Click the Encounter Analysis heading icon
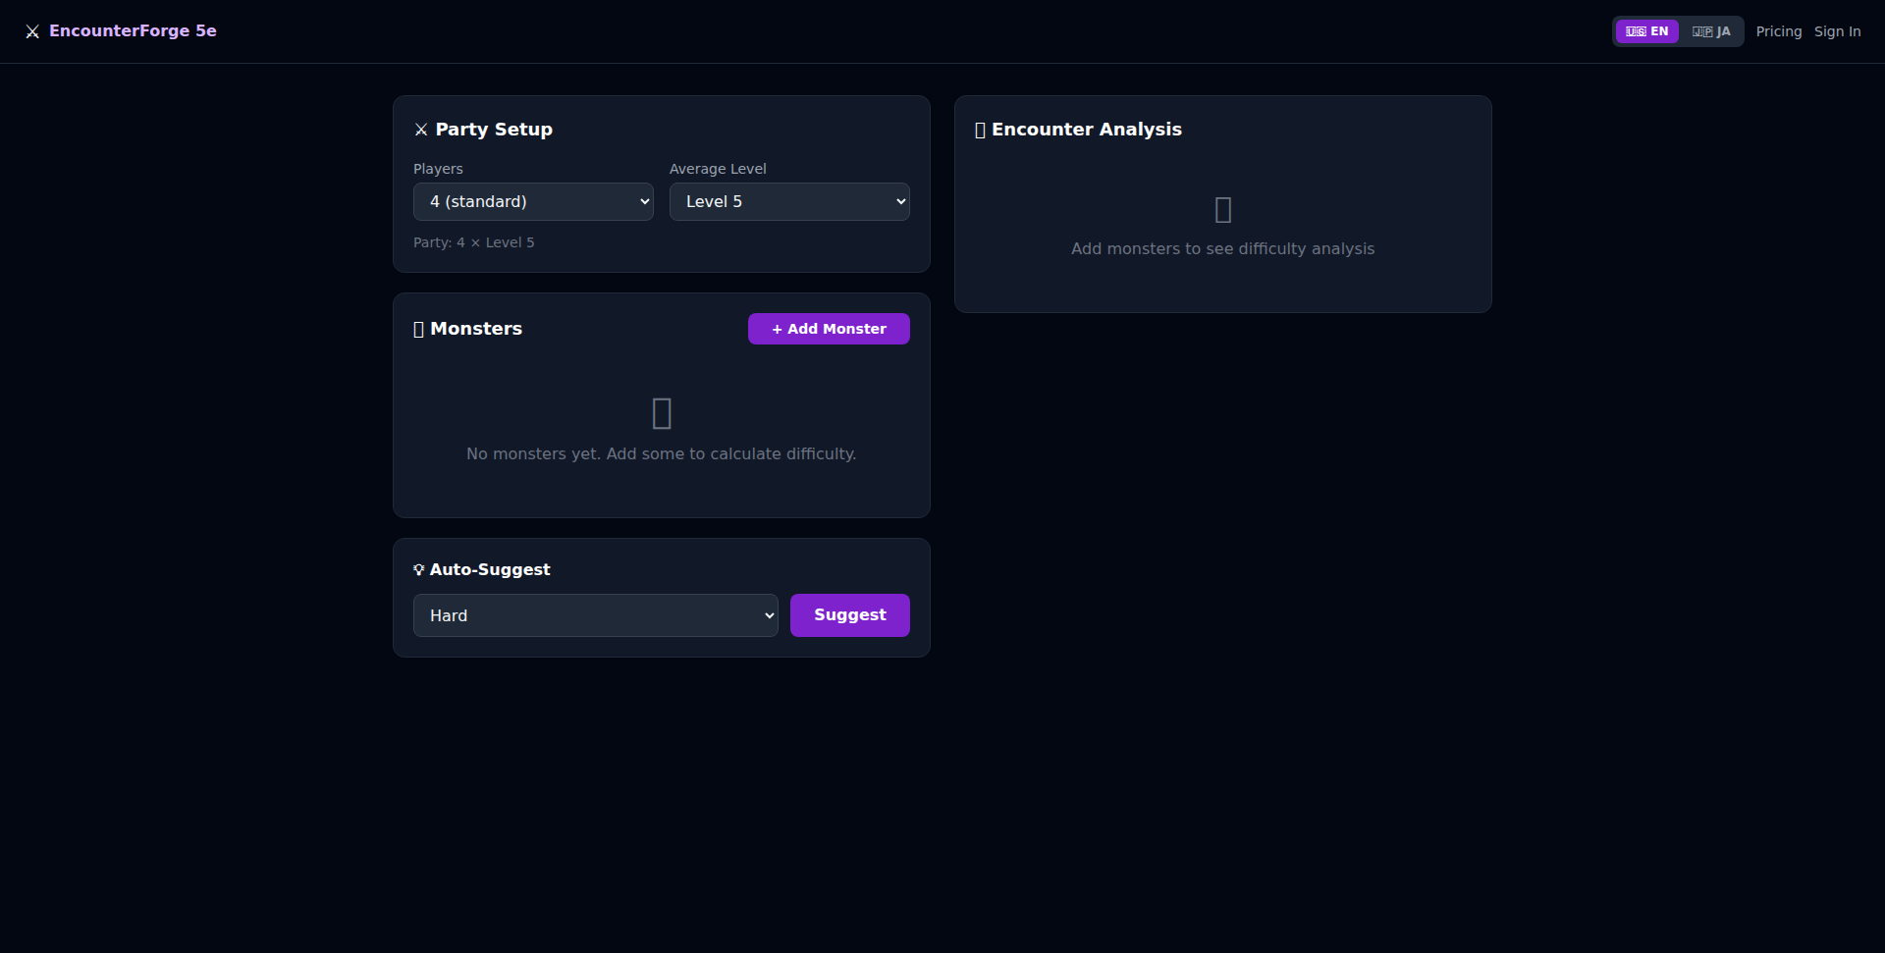The image size is (1885, 953). pyautogui.click(x=980, y=131)
